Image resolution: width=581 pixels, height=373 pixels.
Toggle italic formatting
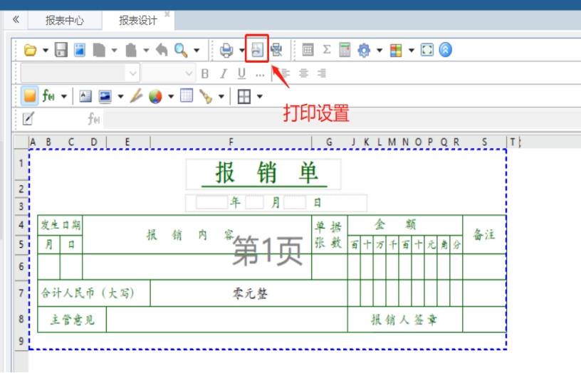(x=223, y=73)
